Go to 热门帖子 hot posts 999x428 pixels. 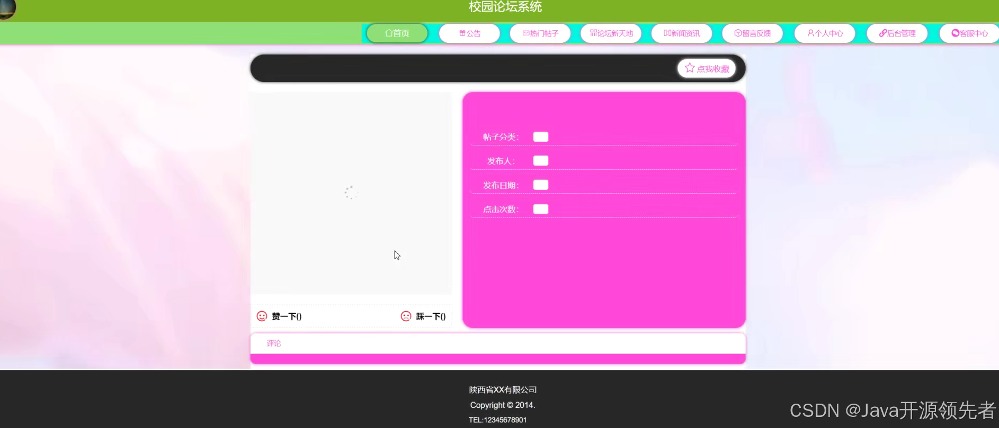click(540, 33)
